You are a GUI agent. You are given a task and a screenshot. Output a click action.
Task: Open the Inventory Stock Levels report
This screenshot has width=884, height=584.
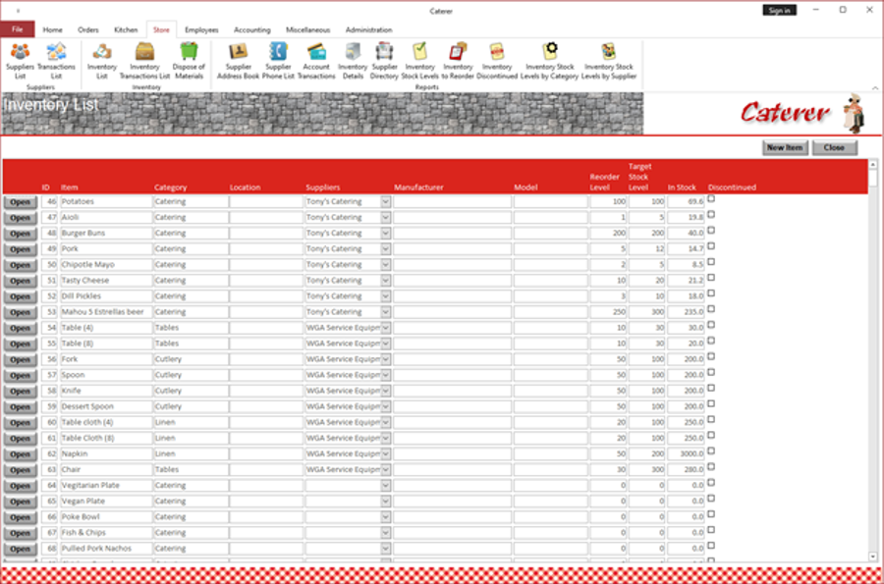click(420, 61)
